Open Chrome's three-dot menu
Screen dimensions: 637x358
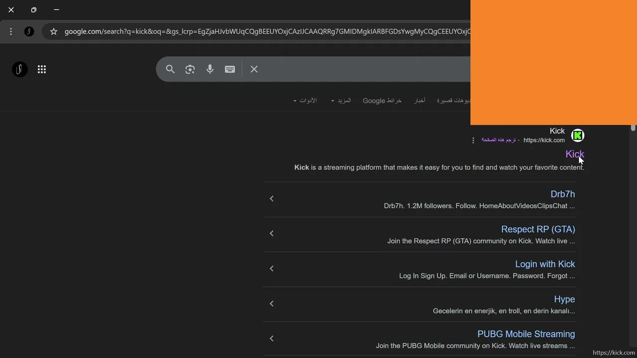(x=11, y=31)
